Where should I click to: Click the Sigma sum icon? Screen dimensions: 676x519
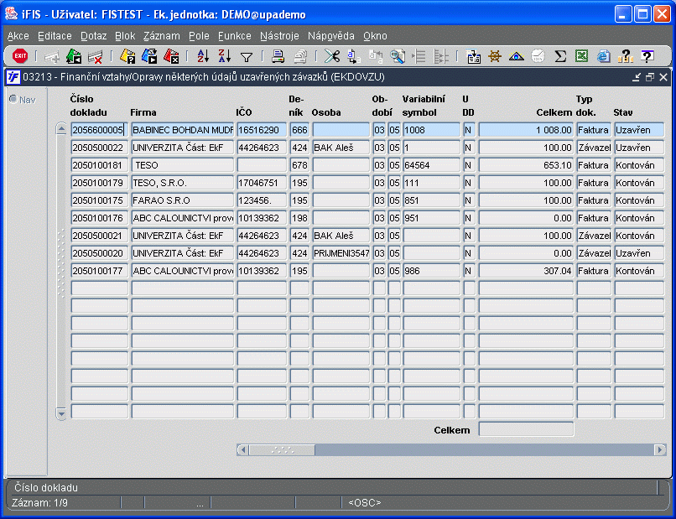pyautogui.click(x=560, y=56)
